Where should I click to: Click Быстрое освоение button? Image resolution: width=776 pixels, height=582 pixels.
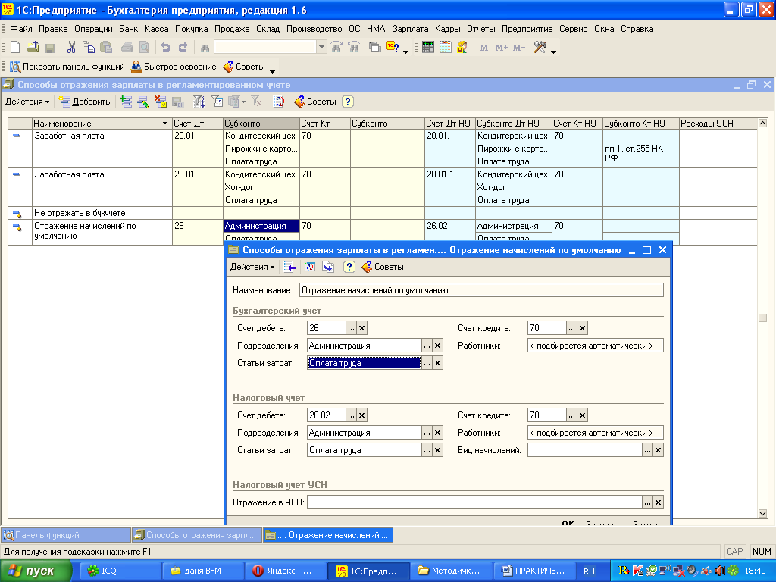click(x=174, y=67)
